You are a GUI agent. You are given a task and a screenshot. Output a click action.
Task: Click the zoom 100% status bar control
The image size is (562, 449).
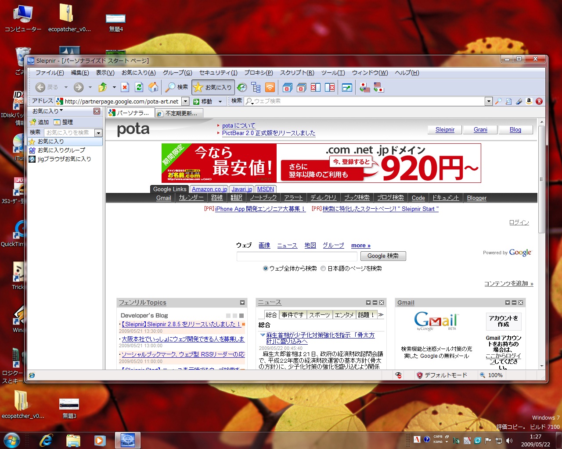point(491,375)
